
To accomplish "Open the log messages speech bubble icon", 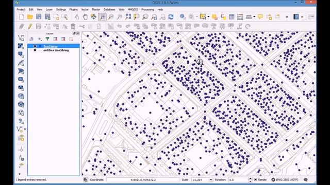I will [x=306, y=180].
